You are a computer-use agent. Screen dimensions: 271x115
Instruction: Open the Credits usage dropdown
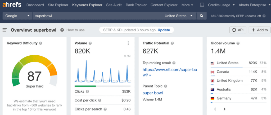[x=221, y=5]
